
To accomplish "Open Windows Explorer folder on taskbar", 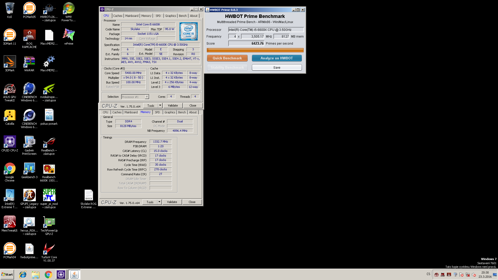I will [x=36, y=275].
